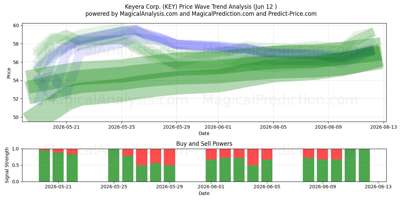
Task: Click the 'powered by MagicalAnalysis.com' subtitle line
Action: point(201,14)
